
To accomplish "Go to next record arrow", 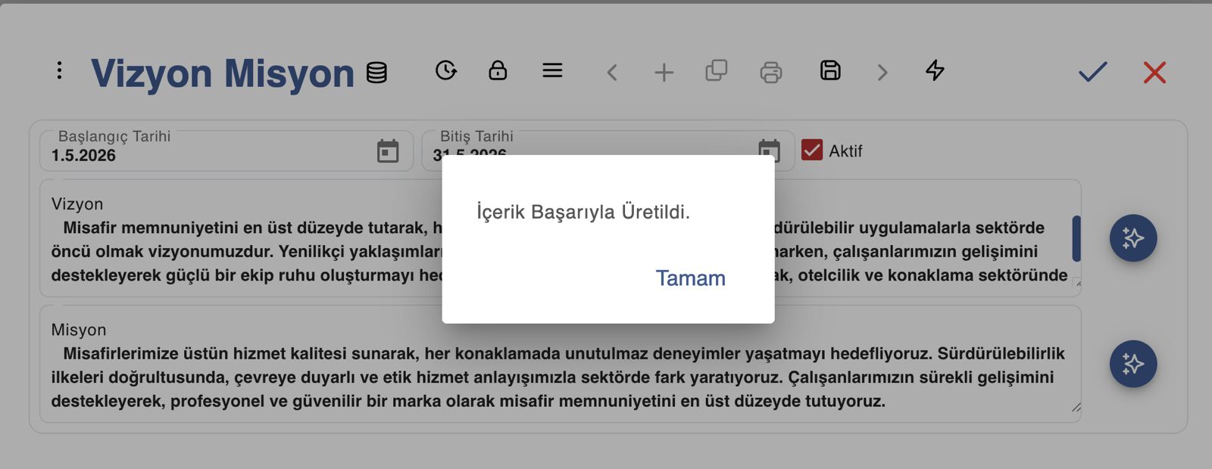I will coord(882,73).
